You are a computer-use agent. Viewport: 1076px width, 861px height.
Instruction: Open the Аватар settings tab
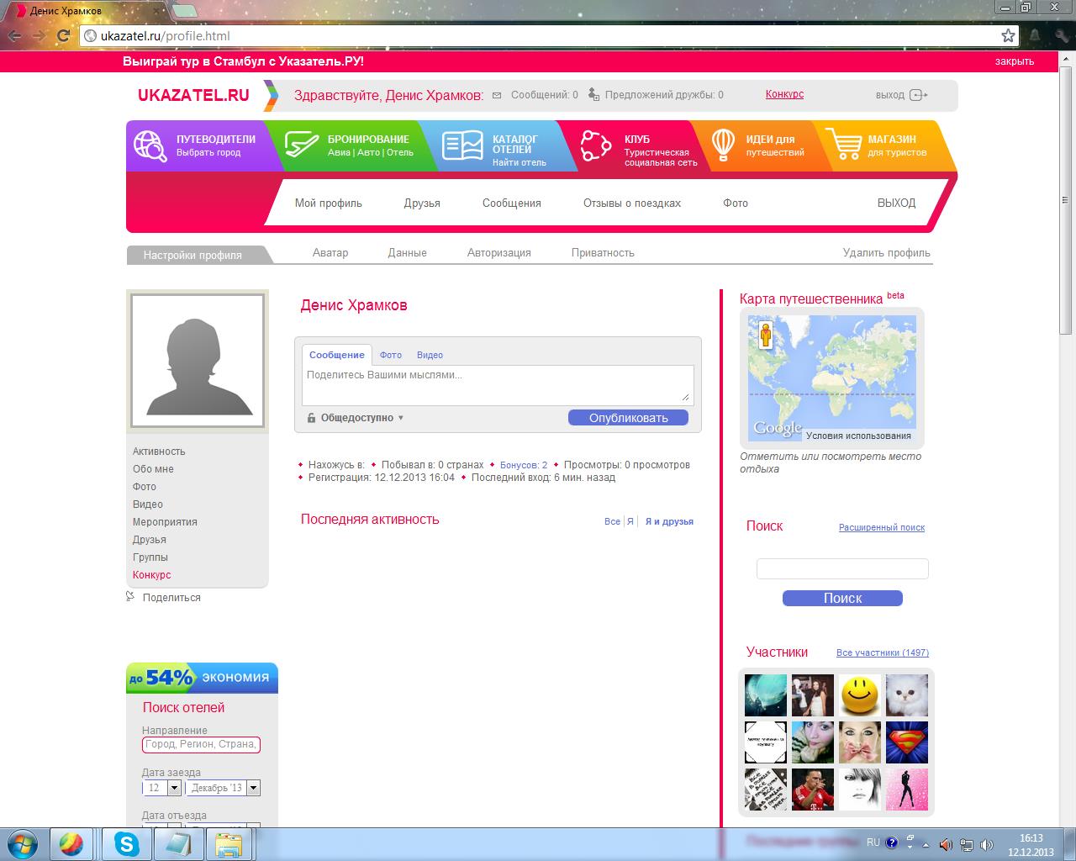(330, 252)
